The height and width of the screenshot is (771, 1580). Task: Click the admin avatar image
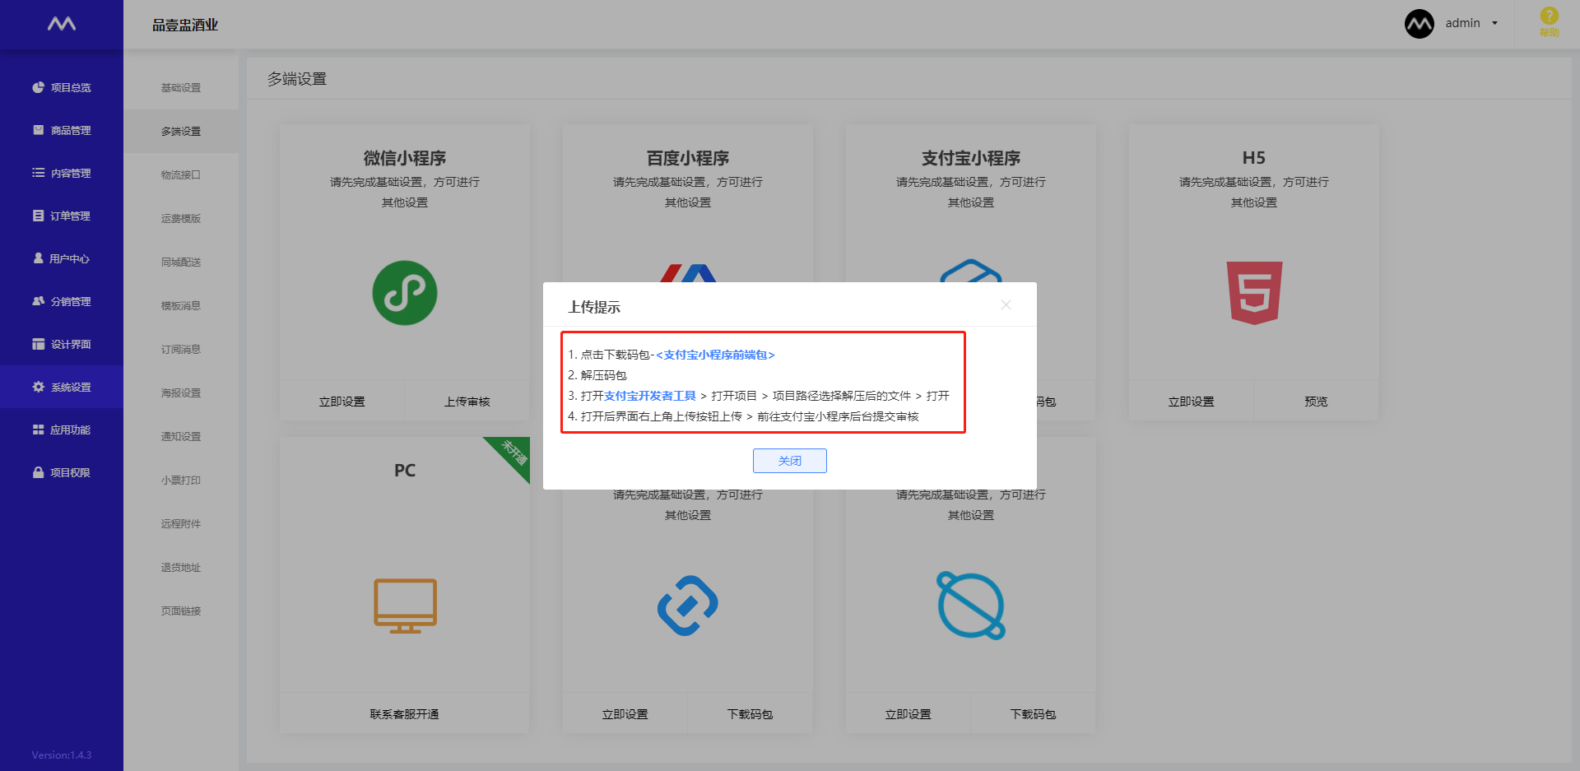coord(1420,24)
